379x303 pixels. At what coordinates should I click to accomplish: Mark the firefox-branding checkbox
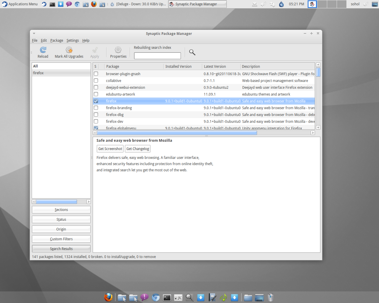coord(96,108)
